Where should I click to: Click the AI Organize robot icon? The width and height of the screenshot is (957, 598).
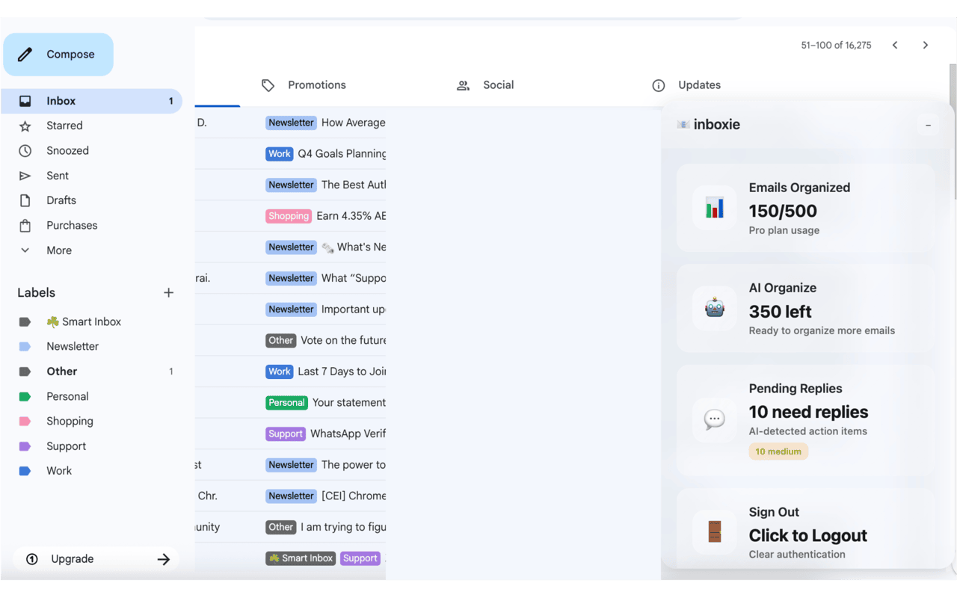(714, 308)
